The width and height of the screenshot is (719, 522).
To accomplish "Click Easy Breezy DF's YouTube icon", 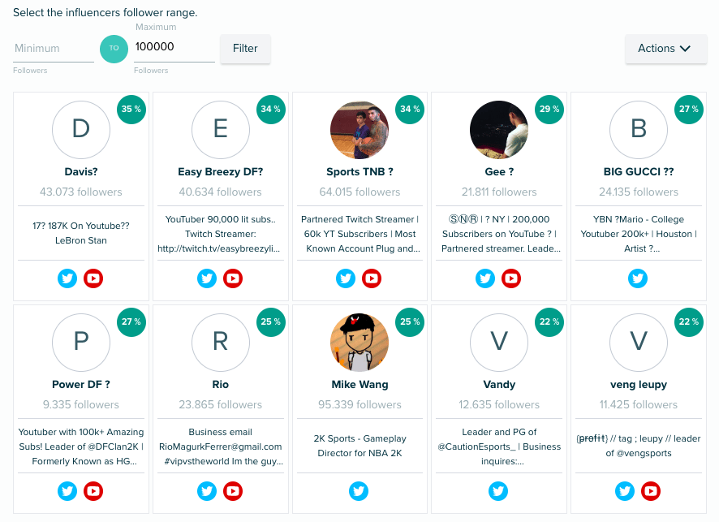I will coord(233,278).
